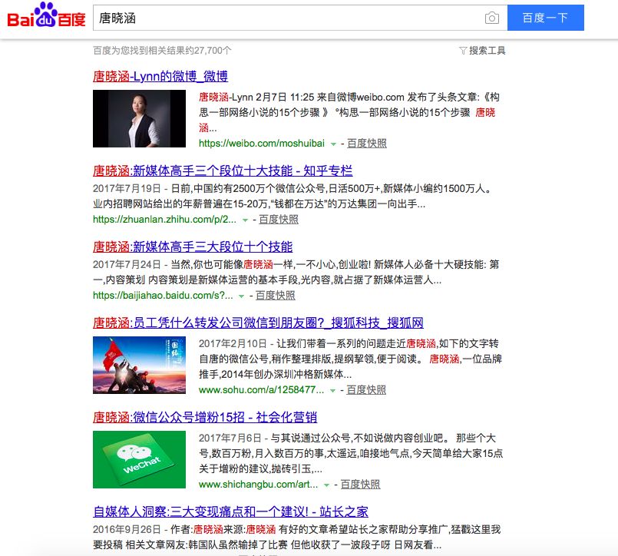Open camera image search icon
The image size is (618, 556).
coord(491,18)
